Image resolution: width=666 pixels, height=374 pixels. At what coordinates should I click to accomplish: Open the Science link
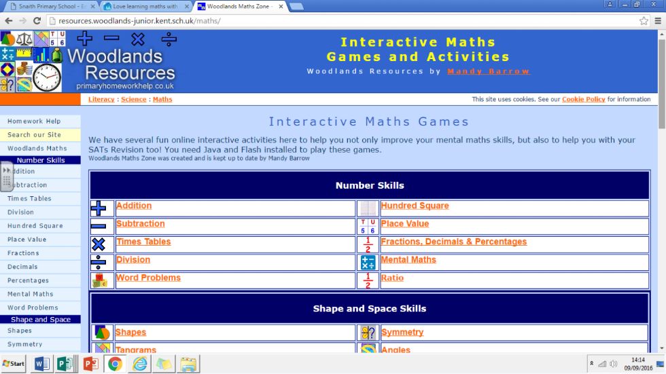pyautogui.click(x=133, y=99)
